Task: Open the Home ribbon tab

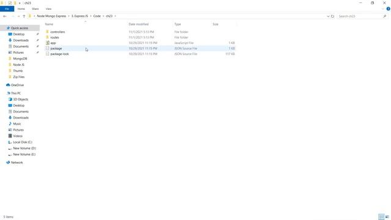Action: point(21,9)
